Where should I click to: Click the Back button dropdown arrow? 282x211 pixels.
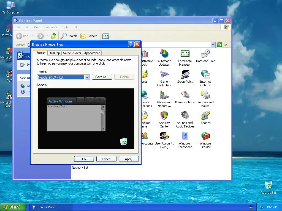[33, 36]
